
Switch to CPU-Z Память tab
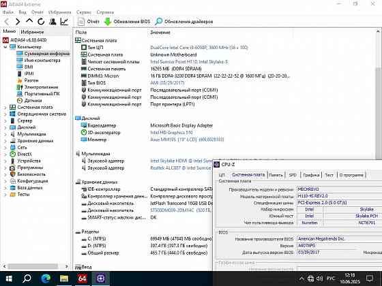tap(276, 175)
